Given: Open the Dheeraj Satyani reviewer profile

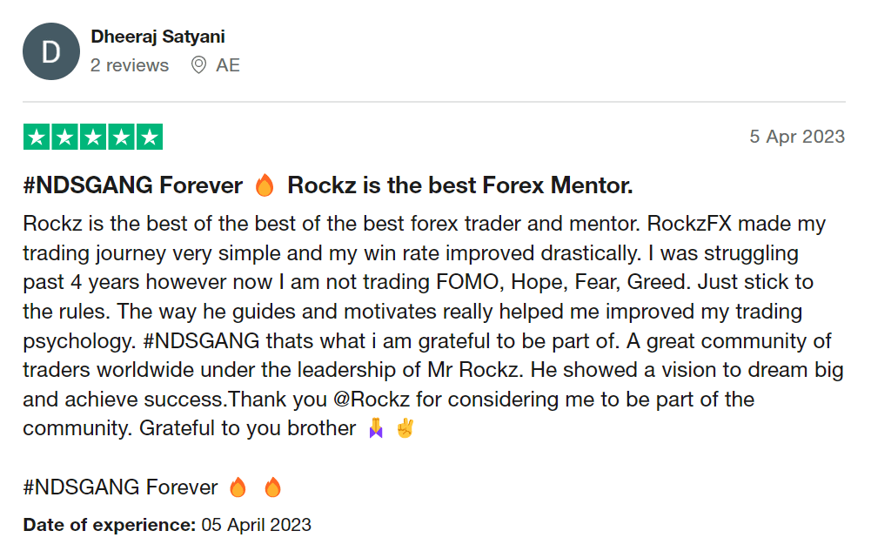Looking at the screenshot, I should pyautogui.click(x=157, y=37).
